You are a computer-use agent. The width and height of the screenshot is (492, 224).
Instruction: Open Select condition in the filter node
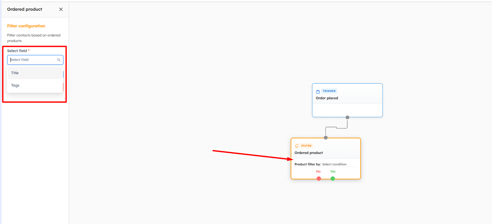(x=334, y=164)
